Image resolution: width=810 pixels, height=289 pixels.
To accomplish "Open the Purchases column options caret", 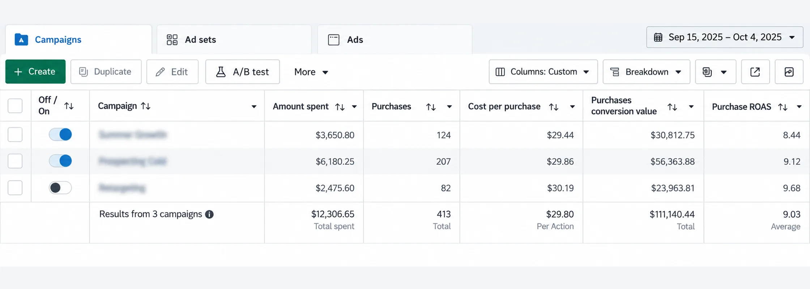I will (x=449, y=107).
